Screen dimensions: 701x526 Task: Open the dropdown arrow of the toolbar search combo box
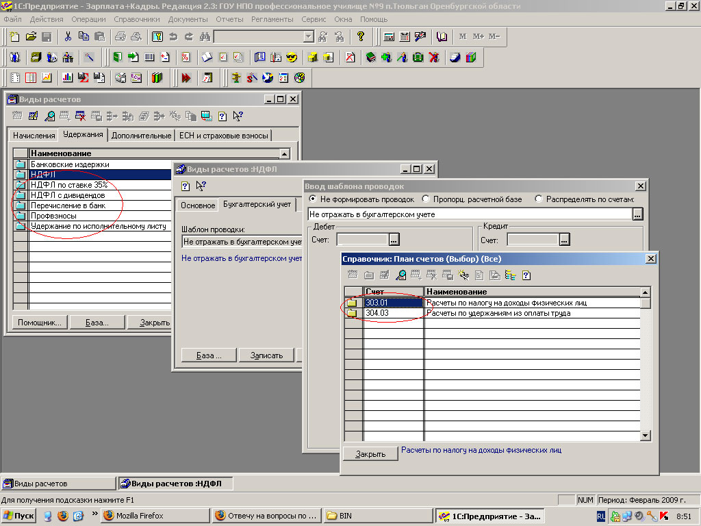(308, 36)
